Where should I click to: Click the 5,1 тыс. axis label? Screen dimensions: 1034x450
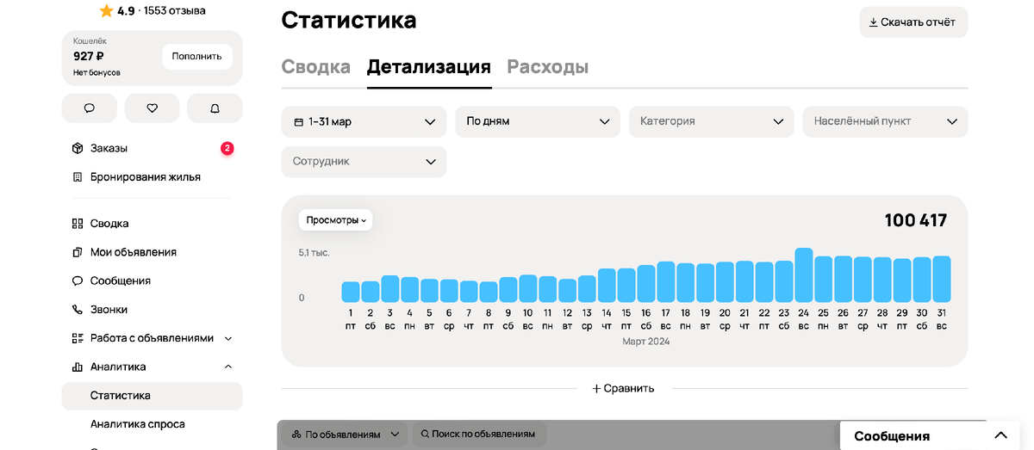point(315,253)
